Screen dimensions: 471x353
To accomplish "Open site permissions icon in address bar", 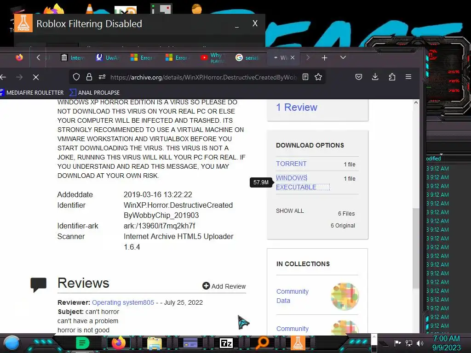I will (x=102, y=77).
